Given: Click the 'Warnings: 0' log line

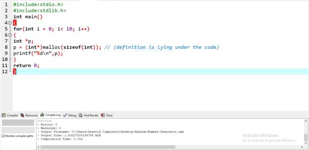Looking at the screenshot, I should [x=49, y=128].
